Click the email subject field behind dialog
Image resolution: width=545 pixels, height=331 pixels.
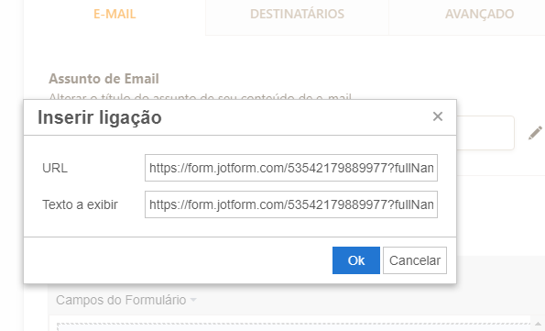pos(485,133)
